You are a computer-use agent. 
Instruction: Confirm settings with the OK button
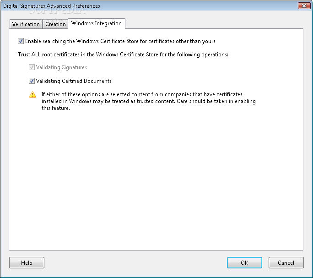pyautogui.click(x=244, y=262)
